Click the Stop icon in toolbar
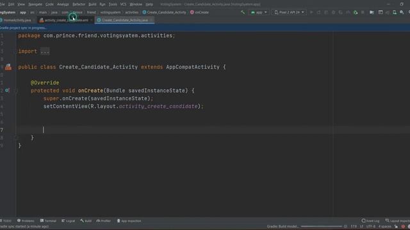 [363, 12]
